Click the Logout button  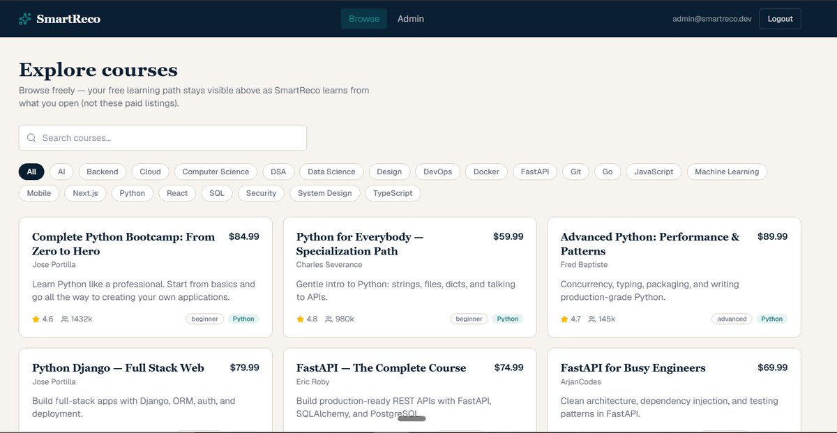click(780, 19)
